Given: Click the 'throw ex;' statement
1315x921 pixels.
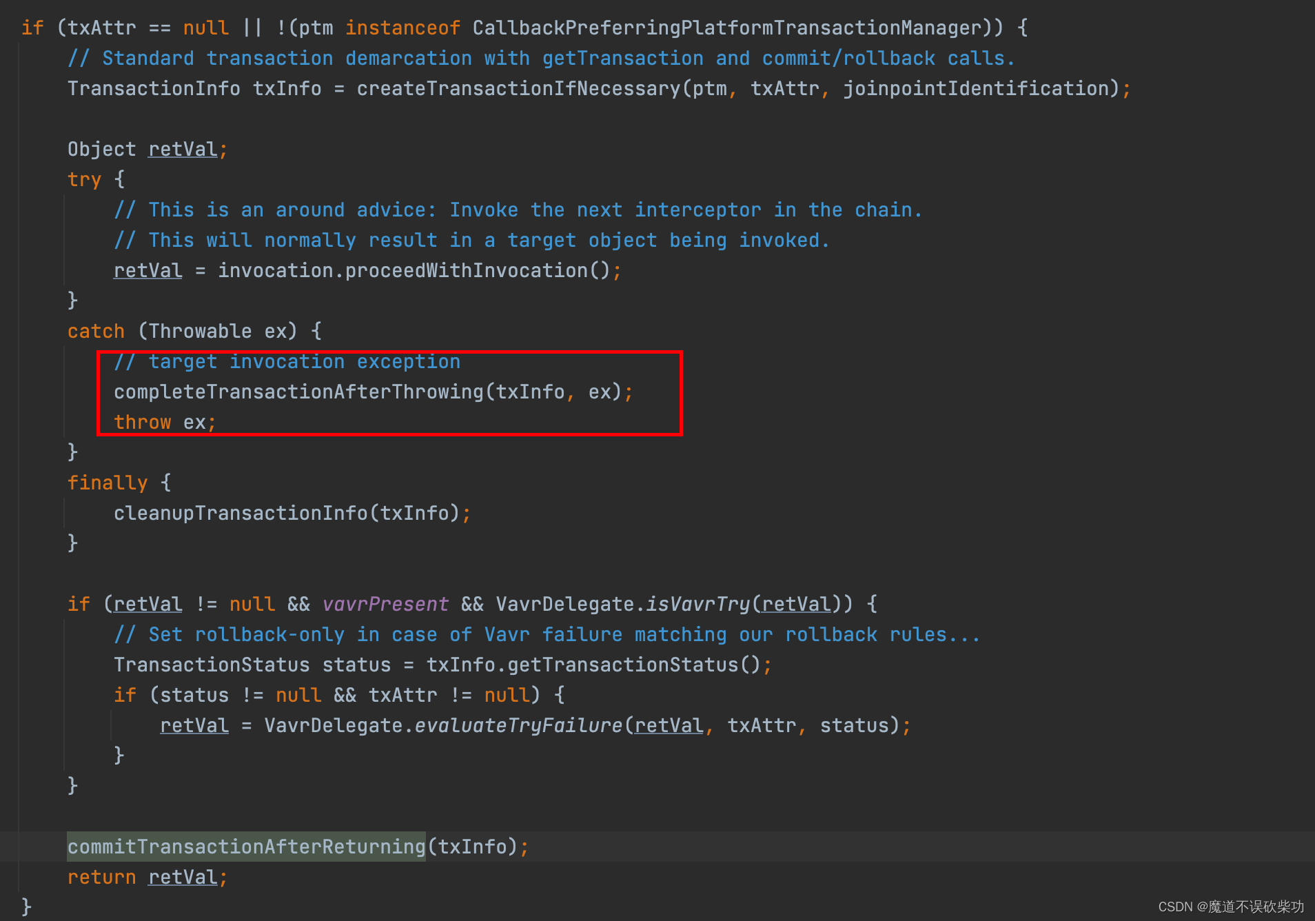Looking at the screenshot, I should [165, 423].
